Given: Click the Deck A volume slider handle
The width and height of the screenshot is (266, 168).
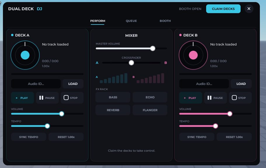Looking at the screenshot, I should (x=62, y=114).
